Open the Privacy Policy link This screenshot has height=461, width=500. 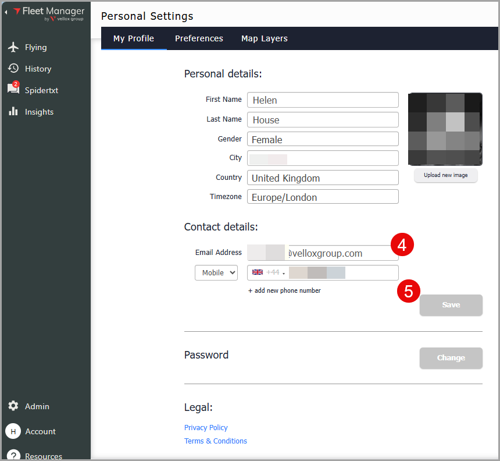point(206,427)
